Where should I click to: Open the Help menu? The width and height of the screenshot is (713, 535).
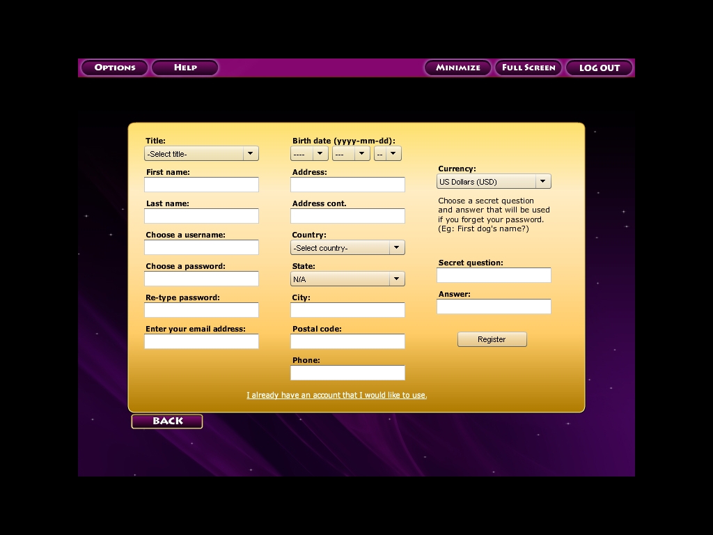coord(185,68)
